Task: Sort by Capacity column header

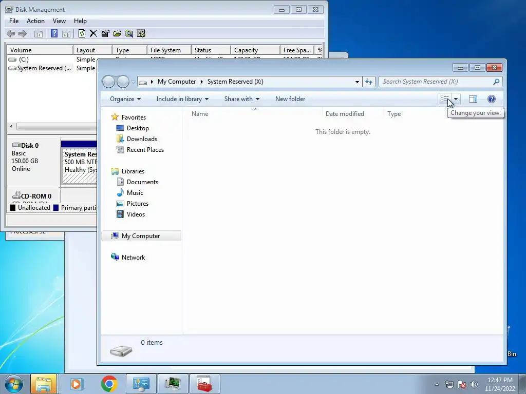Action: pyautogui.click(x=255, y=50)
